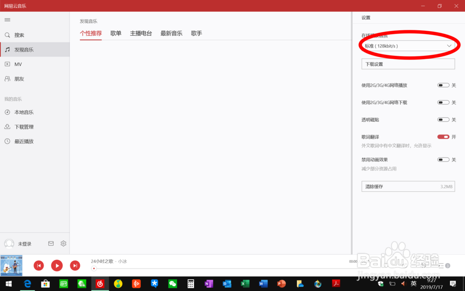Select the 个性推荐 tab
The height and width of the screenshot is (291, 465).
tap(91, 33)
